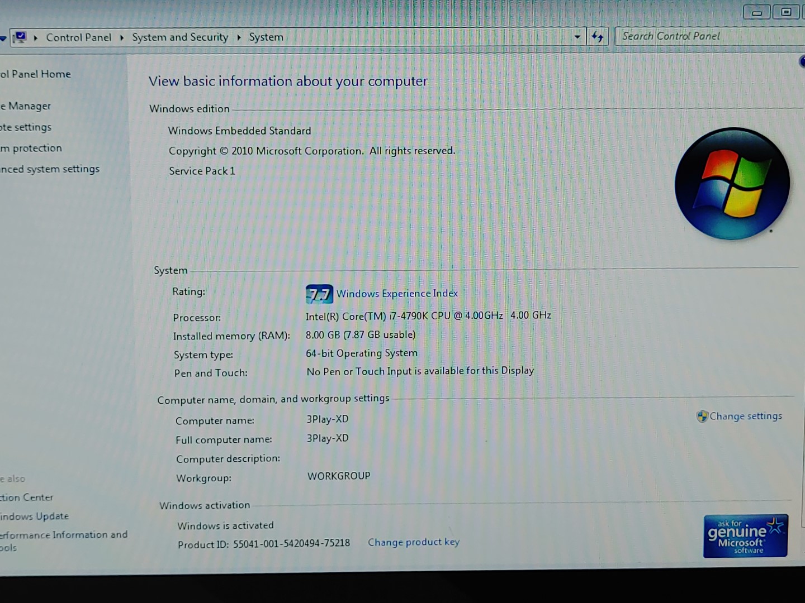This screenshot has height=603, width=805.
Task: Open the Windows Experience Index link
Action: 397,294
